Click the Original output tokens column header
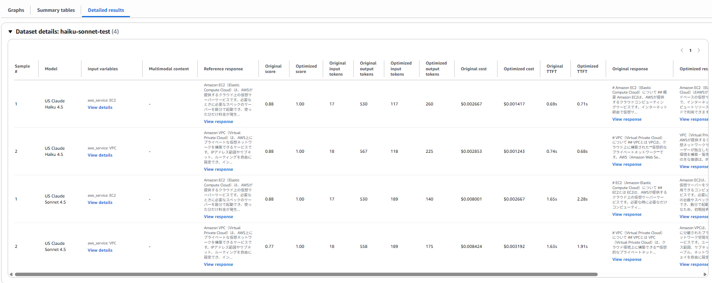Viewport: 712px width, 283px height. [x=368, y=69]
